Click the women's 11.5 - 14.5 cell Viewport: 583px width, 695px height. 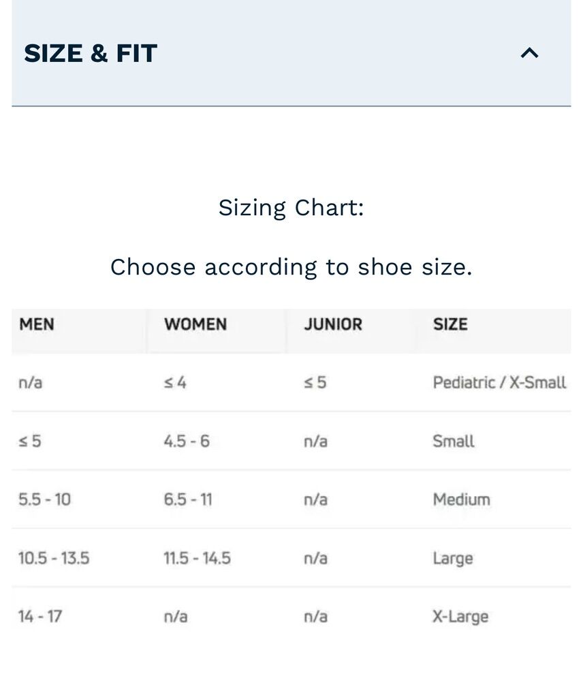tap(198, 559)
